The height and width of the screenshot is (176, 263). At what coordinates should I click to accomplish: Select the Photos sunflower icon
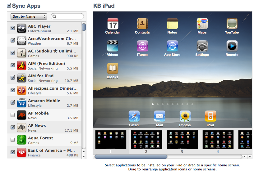(185, 116)
